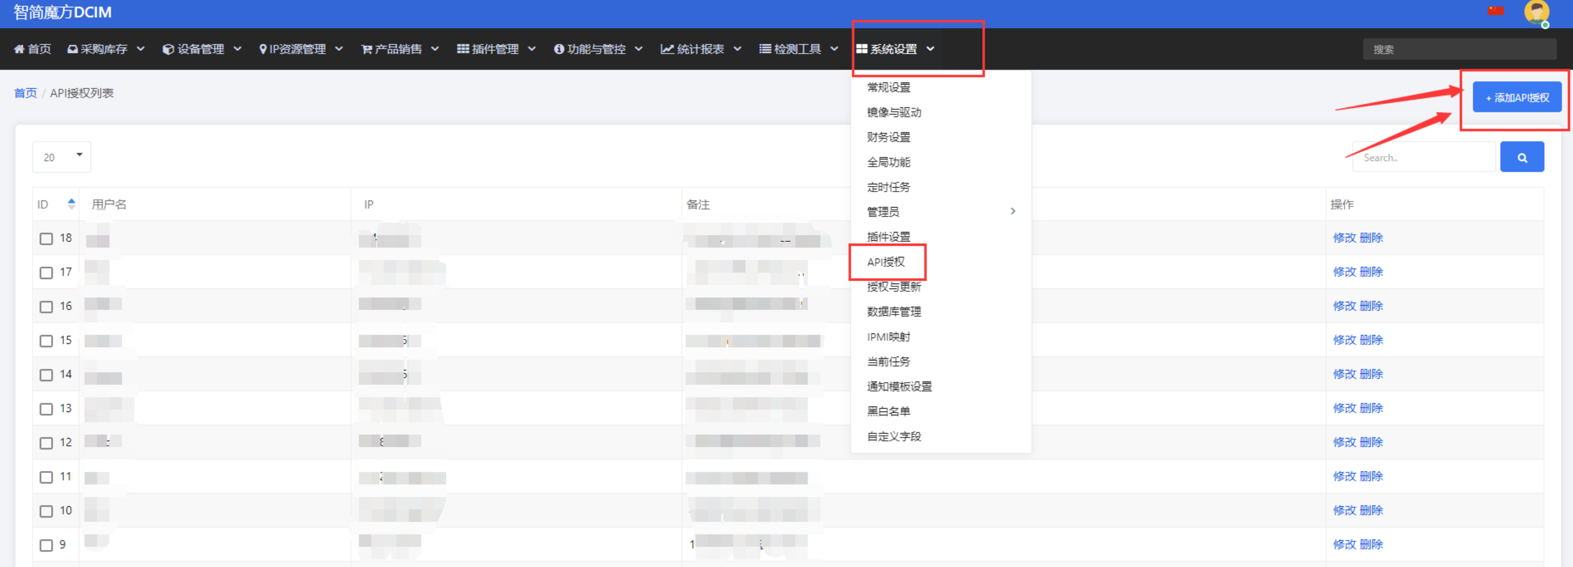
Task: Focus the table Search.. input field
Action: coord(1424,157)
